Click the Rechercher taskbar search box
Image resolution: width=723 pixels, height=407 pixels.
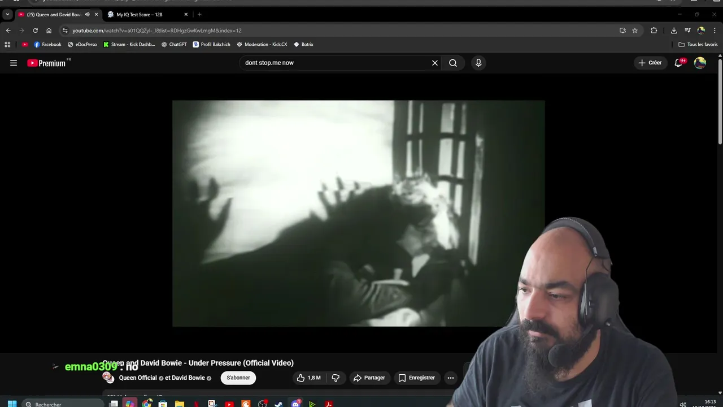pos(62,404)
